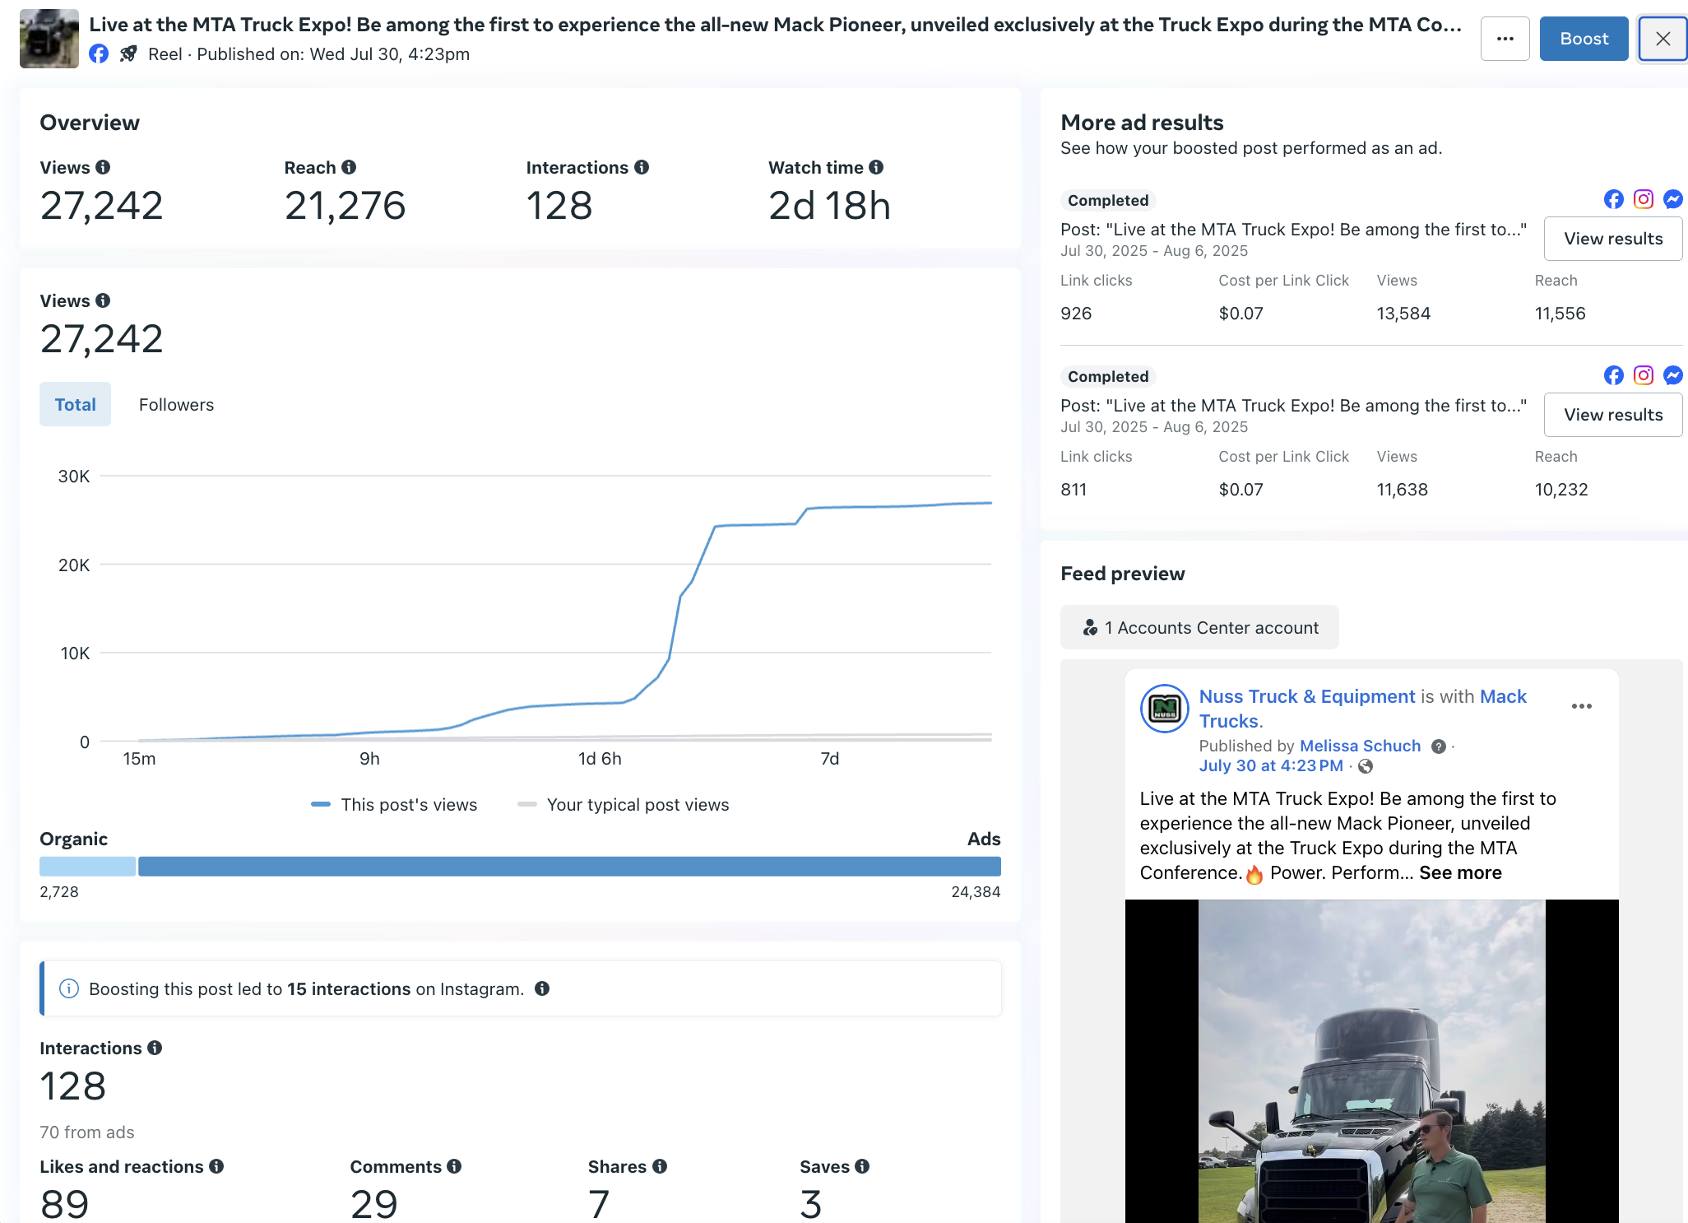The height and width of the screenshot is (1223, 1688).
Task: Open the 1 Accounts Center account selector
Action: [1199, 628]
